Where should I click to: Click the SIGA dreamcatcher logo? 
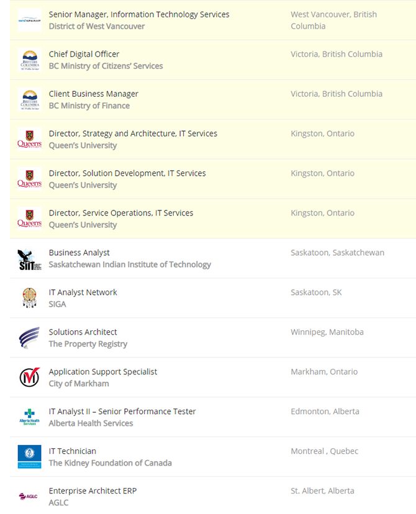tap(29, 298)
